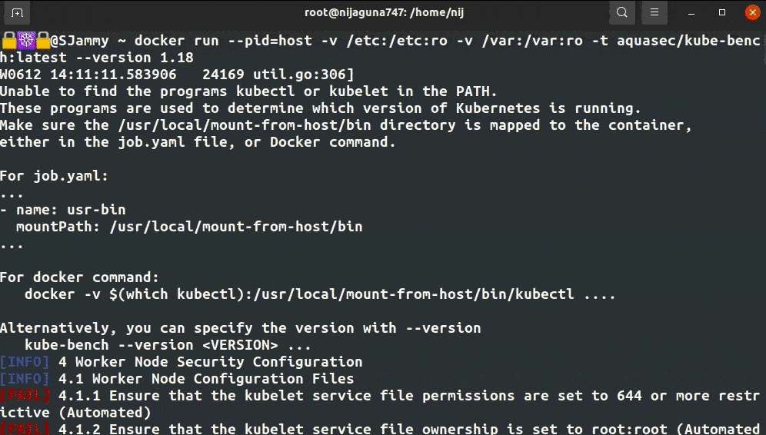Image resolution: width=766 pixels, height=435 pixels.
Task: Maximize the terminal window
Action: [x=722, y=13]
